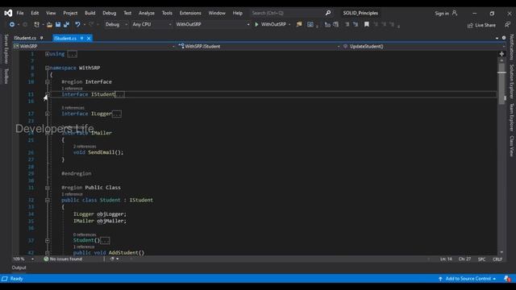The image size is (516, 290).
Task: Click the decrease indent toolbar icon
Action: [x=327, y=24]
